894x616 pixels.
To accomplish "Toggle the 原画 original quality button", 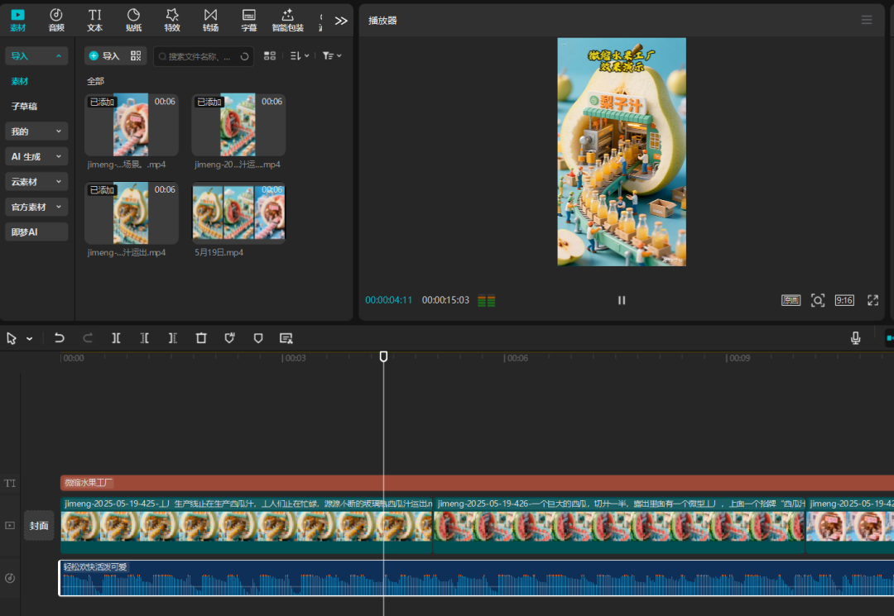I will click(x=791, y=300).
